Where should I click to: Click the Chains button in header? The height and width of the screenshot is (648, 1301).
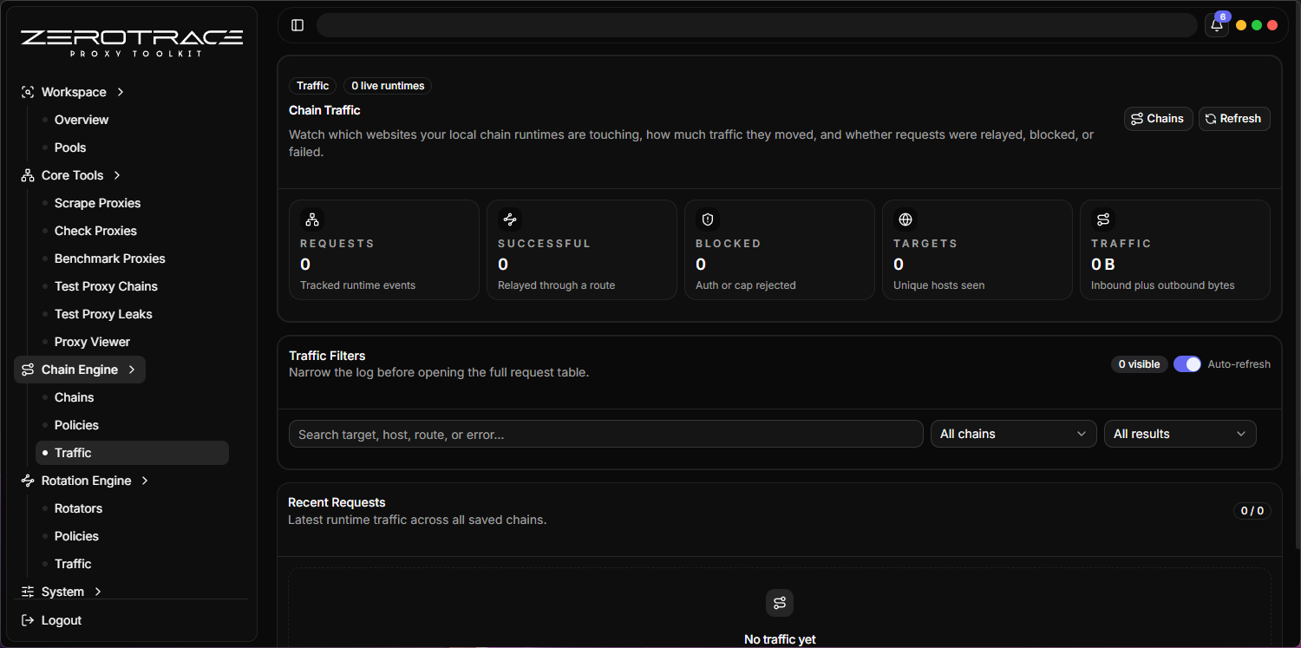pyautogui.click(x=1158, y=119)
